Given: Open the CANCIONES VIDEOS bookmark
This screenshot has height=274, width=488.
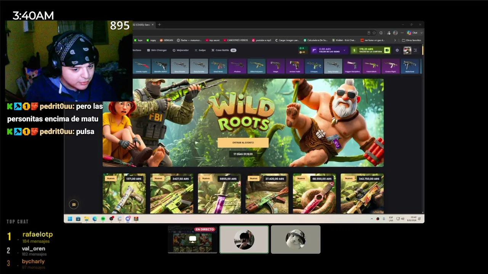Looking at the screenshot, I should coord(236,40).
